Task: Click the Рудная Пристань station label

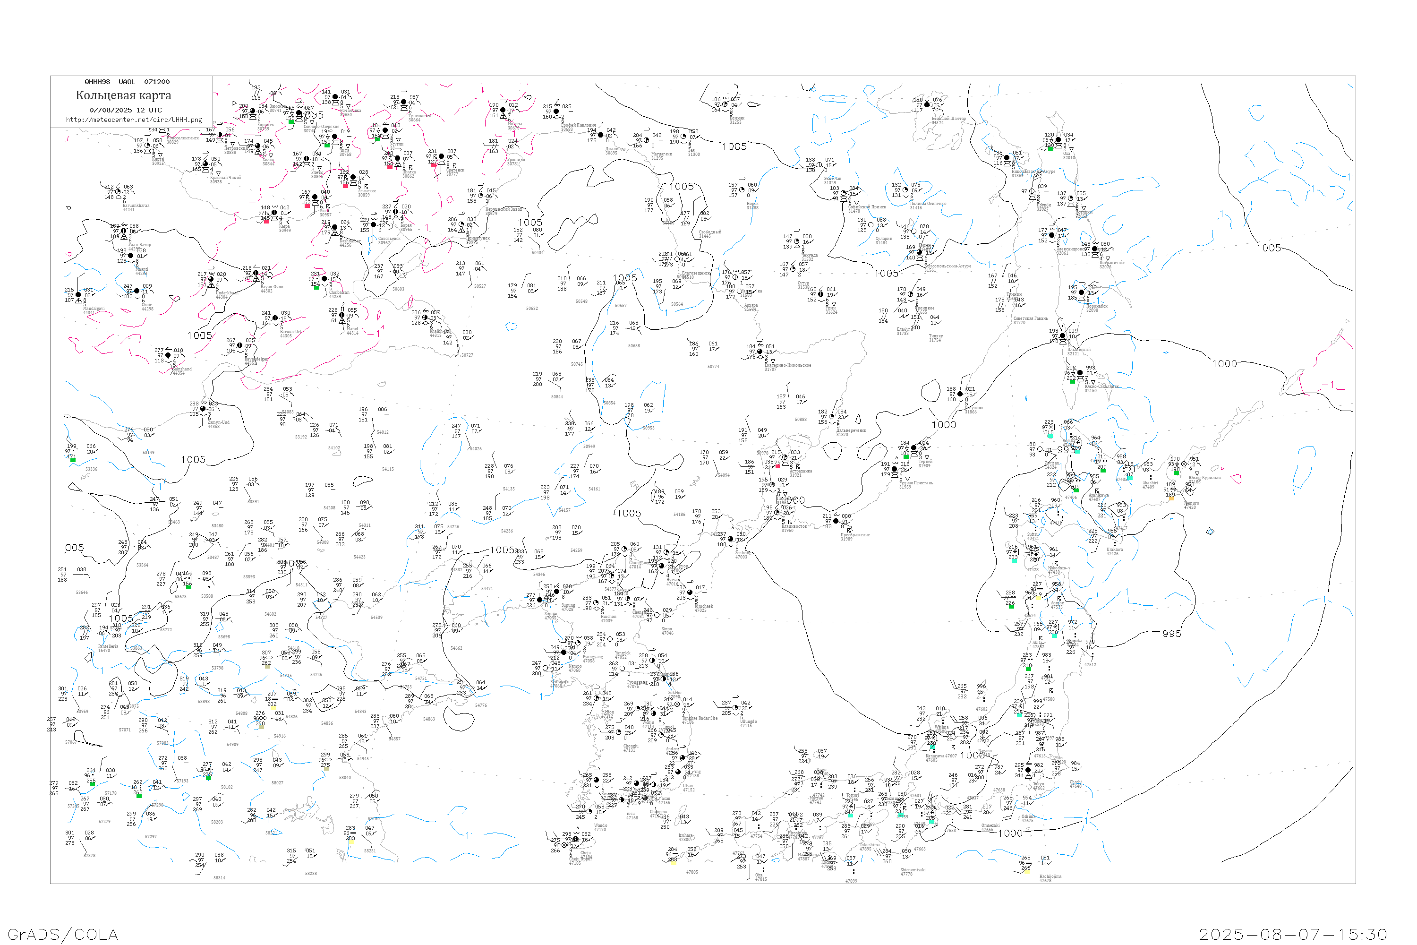Action: (916, 483)
